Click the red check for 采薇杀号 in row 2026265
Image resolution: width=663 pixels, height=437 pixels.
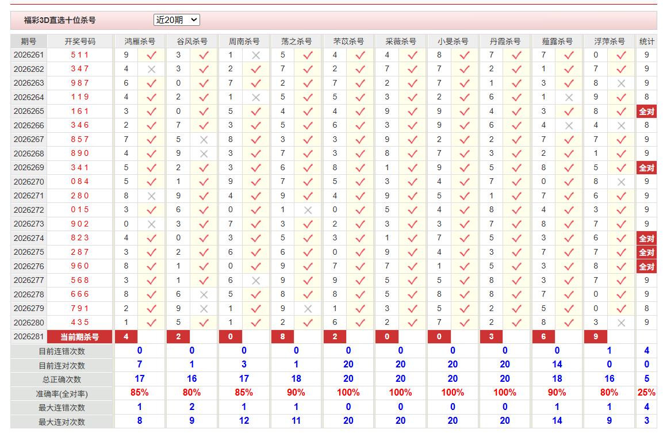(412, 112)
